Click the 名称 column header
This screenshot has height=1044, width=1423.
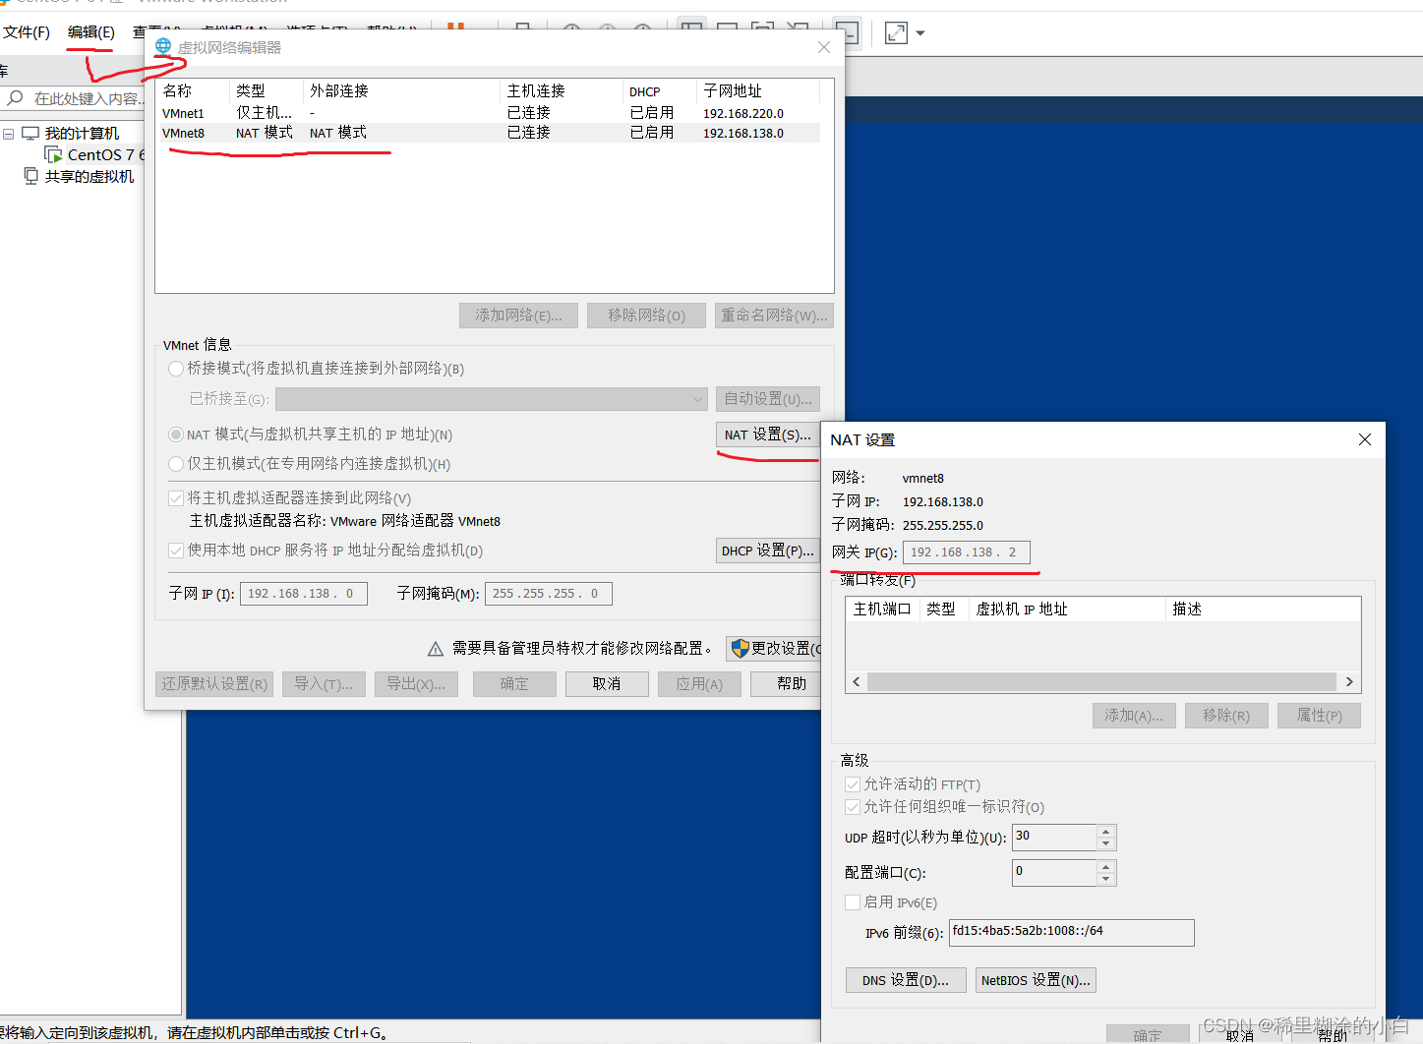[x=194, y=90]
